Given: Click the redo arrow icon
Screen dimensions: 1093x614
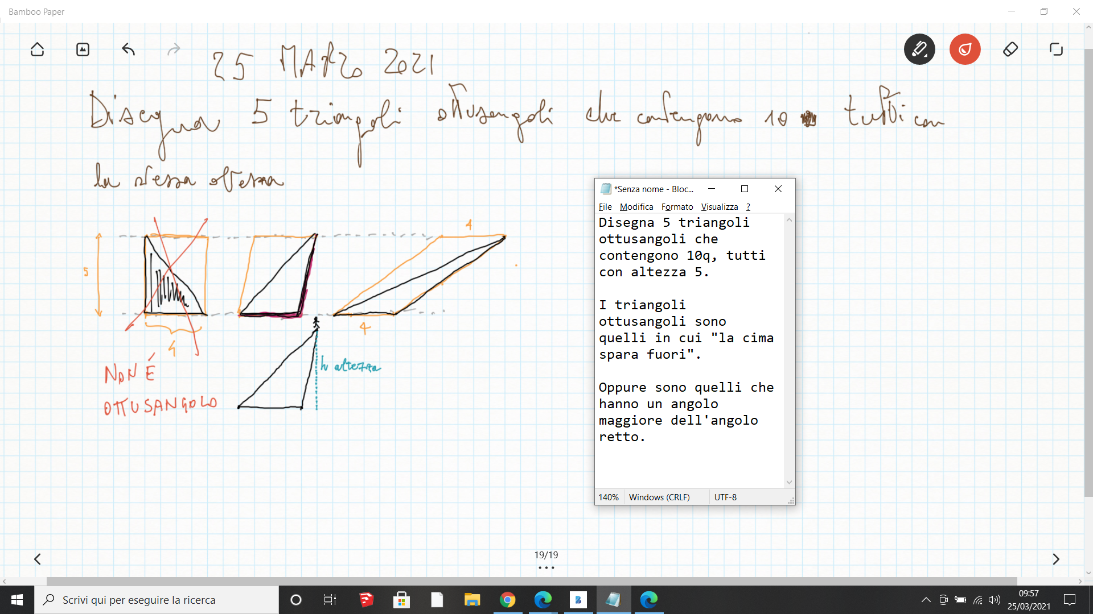Looking at the screenshot, I should (x=174, y=49).
